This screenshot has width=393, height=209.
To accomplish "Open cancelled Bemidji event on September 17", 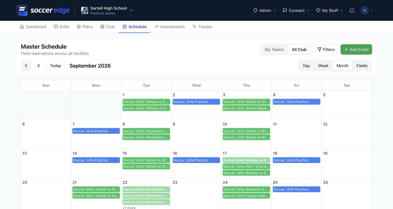I will pos(246,160).
